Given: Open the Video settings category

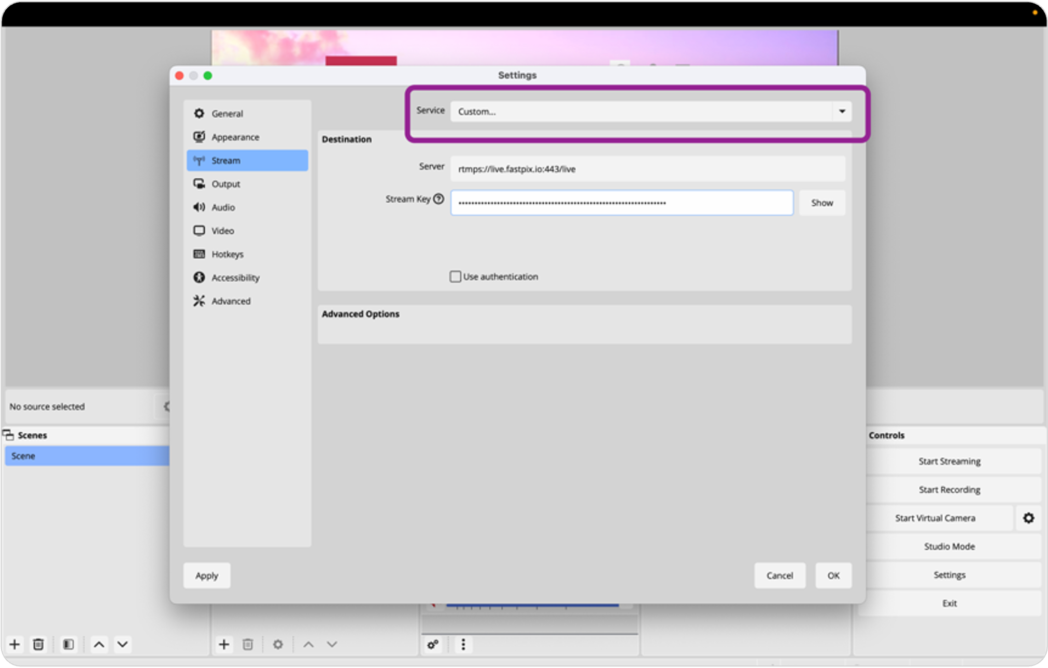Looking at the screenshot, I should coord(247,231).
